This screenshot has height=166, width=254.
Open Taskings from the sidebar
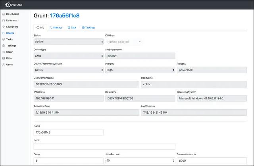tap(11, 46)
